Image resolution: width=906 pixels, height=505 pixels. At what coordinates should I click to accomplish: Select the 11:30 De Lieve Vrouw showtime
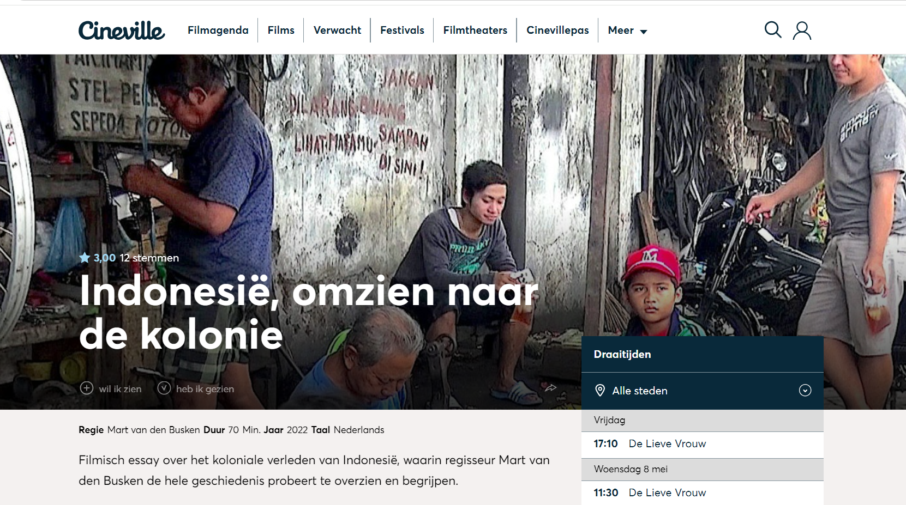coord(703,493)
